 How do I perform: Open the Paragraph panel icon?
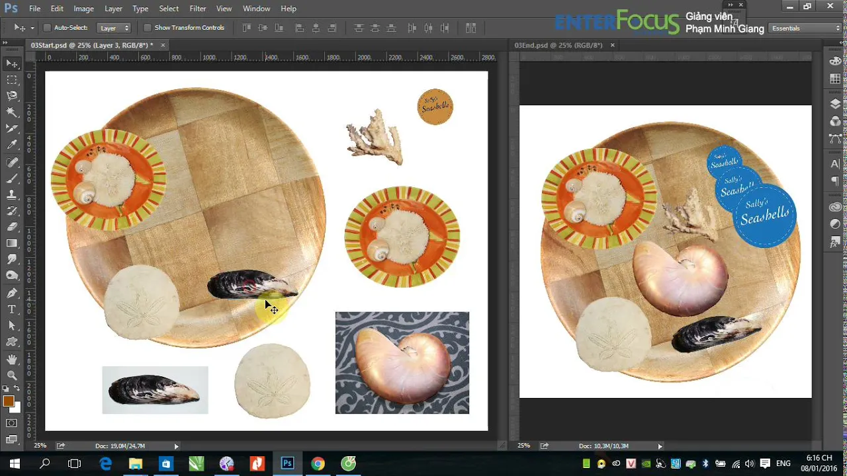pos(835,181)
